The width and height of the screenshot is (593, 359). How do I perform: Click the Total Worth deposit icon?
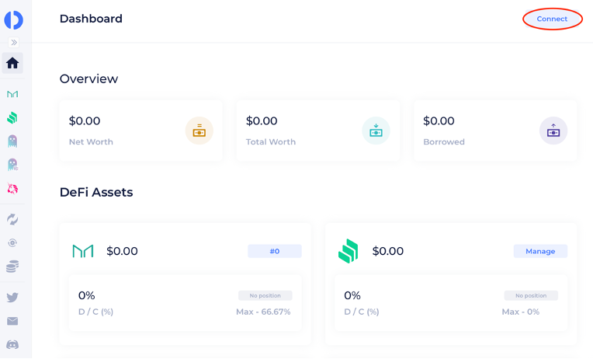click(x=376, y=131)
